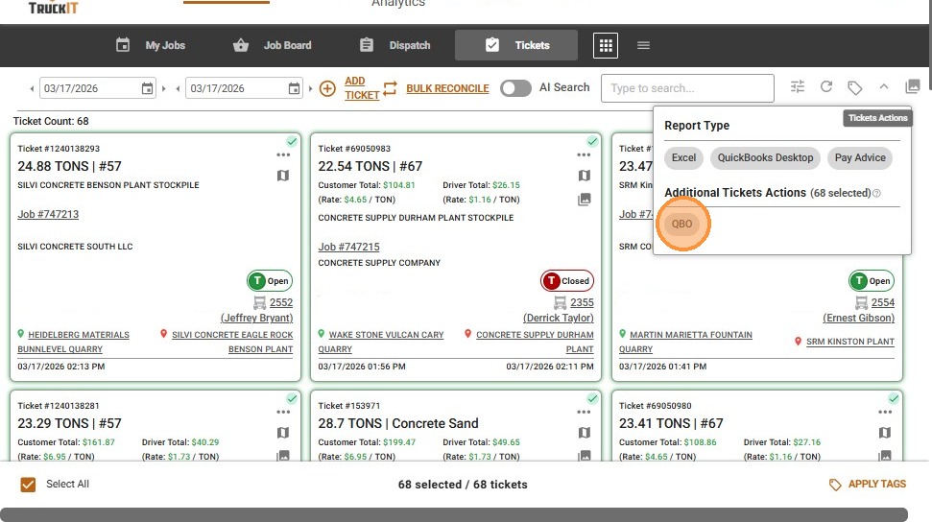Viewport: 932px width, 522px height.
Task: Deselect ticket #1240138281 checkmark
Action: [x=292, y=398]
